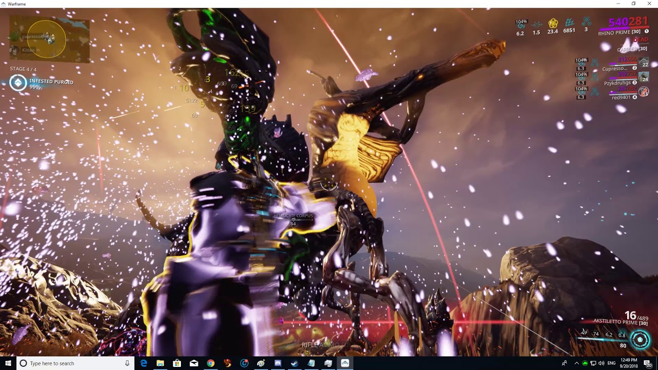Click the CARRIER [30] companion label
Image resolution: width=658 pixels, height=370 pixels.
[x=632, y=49]
